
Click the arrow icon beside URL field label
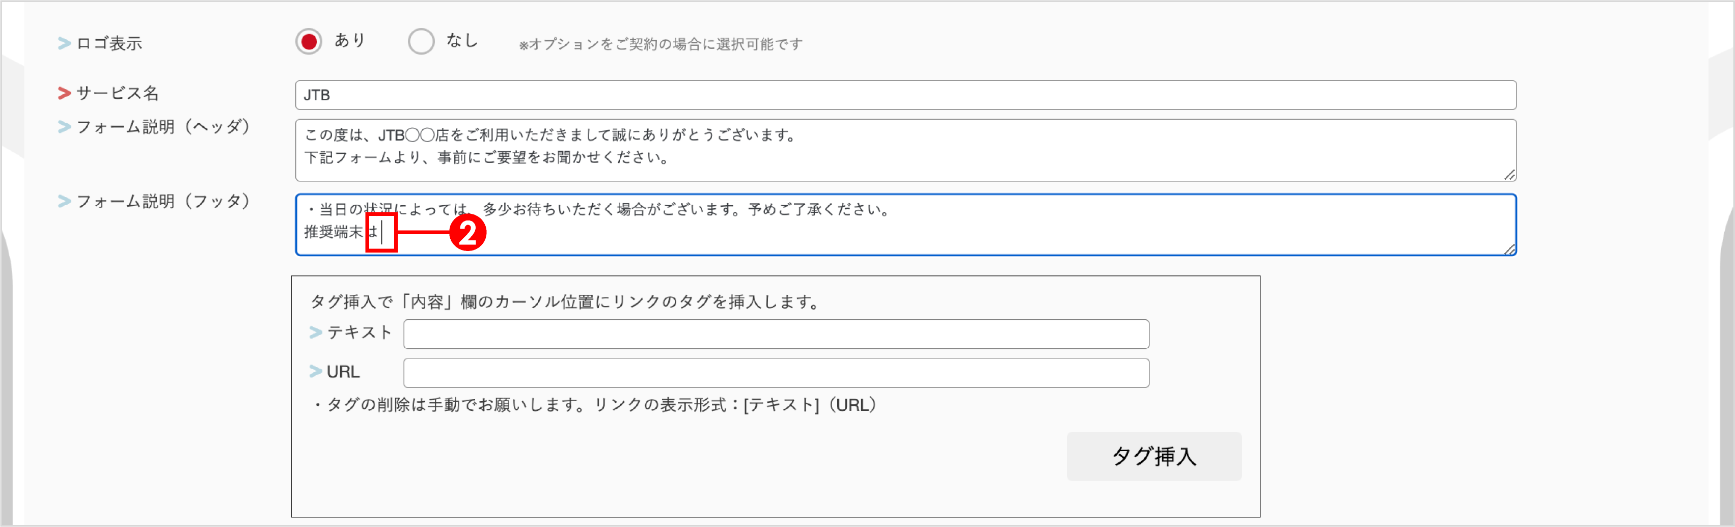[x=315, y=371]
